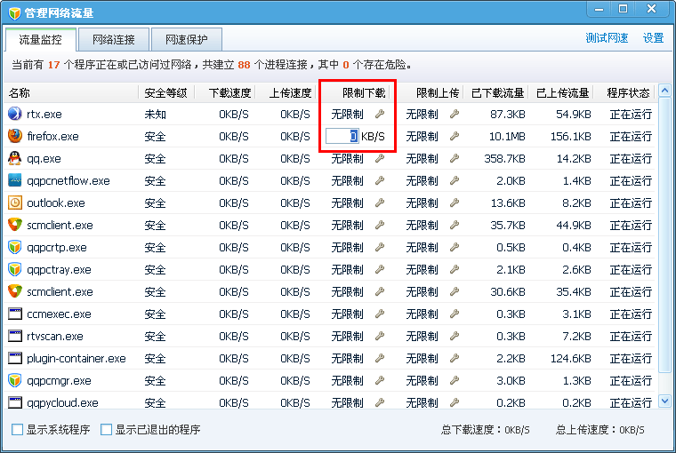Click the 未知 security level for rtx.exe
This screenshot has width=676, height=453.
tap(155, 114)
